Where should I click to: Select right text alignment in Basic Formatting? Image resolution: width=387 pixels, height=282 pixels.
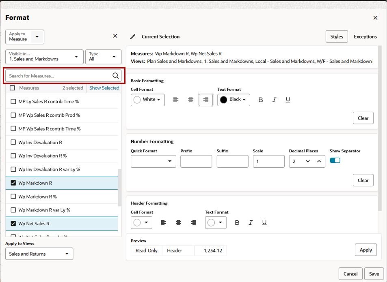coord(205,100)
